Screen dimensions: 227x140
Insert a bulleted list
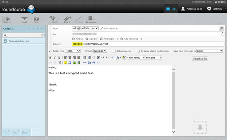click(85, 57)
